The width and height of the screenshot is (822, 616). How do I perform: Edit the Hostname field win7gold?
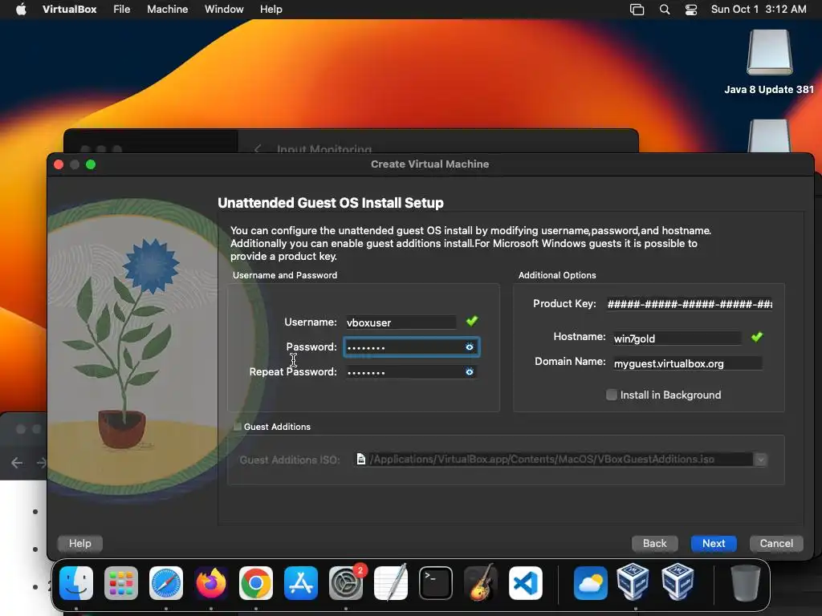point(677,338)
